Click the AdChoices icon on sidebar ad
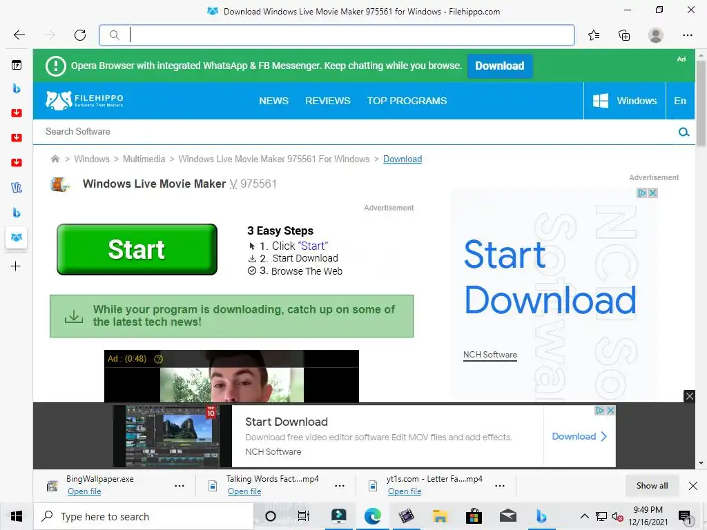 point(641,193)
